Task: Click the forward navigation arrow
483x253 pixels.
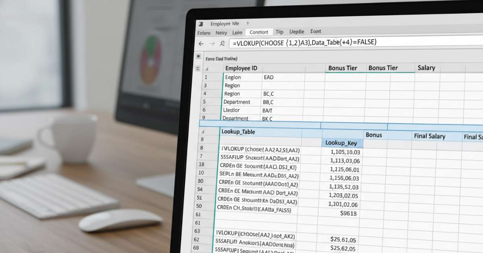Action: click(x=213, y=43)
